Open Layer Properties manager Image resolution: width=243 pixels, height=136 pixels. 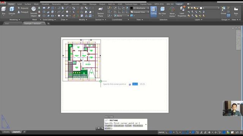coord(182,11)
